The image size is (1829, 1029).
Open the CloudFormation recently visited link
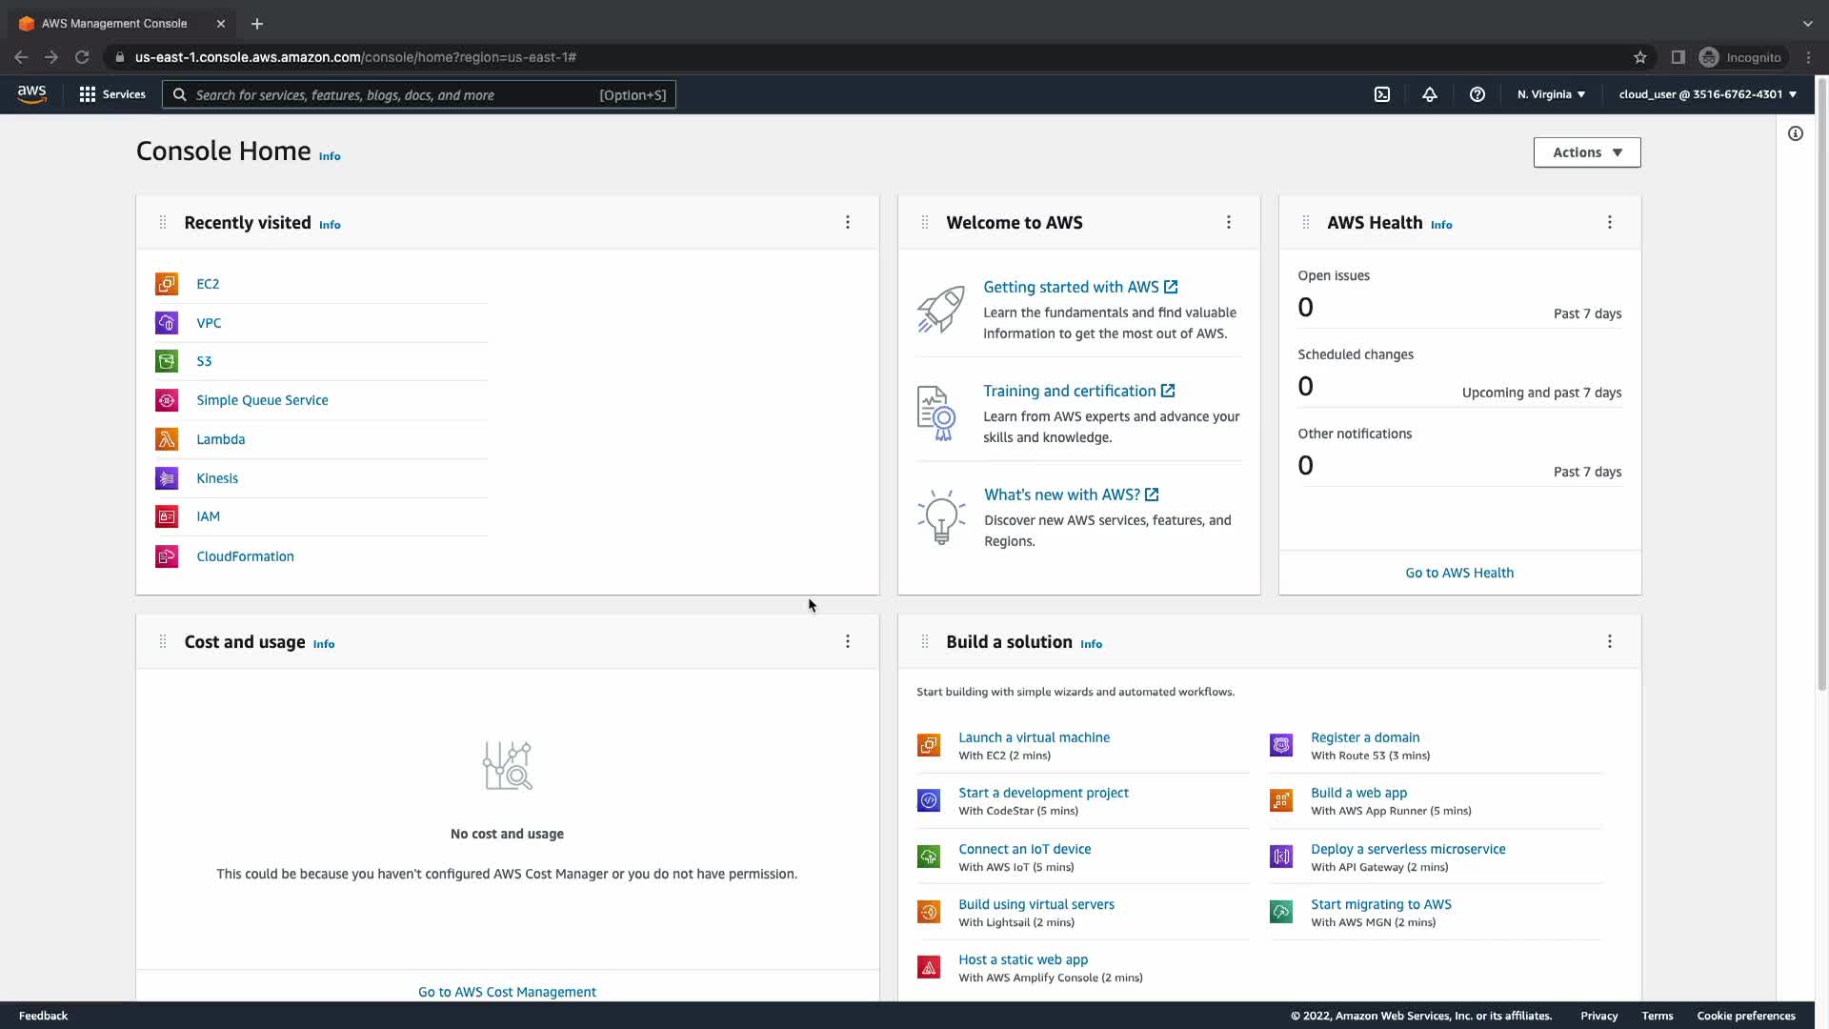pyautogui.click(x=245, y=556)
